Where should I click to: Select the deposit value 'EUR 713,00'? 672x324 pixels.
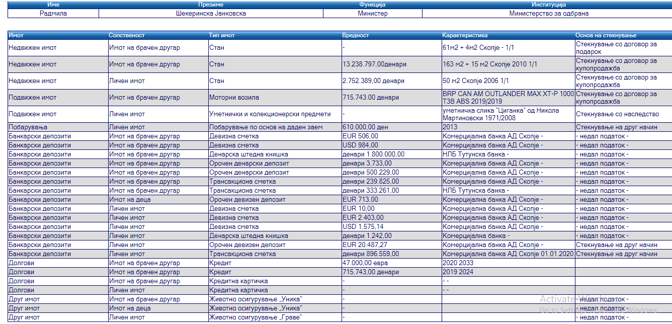click(x=360, y=200)
